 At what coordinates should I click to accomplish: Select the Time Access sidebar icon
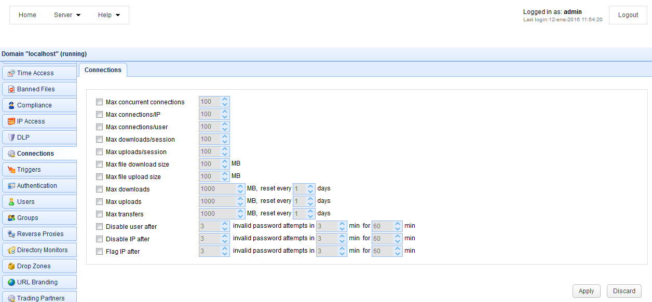click(x=10, y=73)
